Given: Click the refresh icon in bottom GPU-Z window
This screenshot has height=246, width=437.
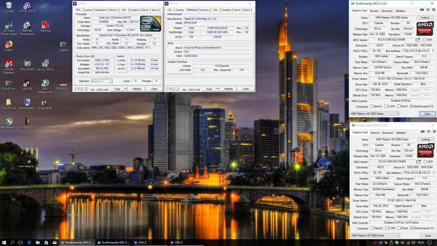Looking at the screenshot, I should (429, 132).
